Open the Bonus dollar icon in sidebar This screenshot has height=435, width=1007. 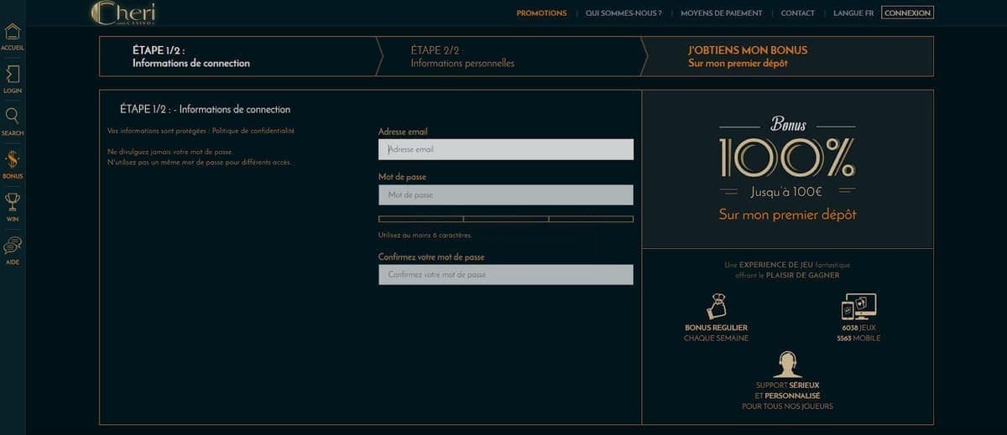tap(12, 159)
